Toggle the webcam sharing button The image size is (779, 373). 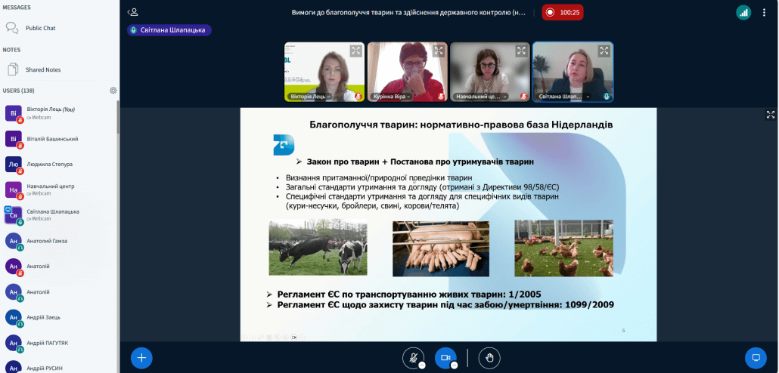click(x=445, y=357)
